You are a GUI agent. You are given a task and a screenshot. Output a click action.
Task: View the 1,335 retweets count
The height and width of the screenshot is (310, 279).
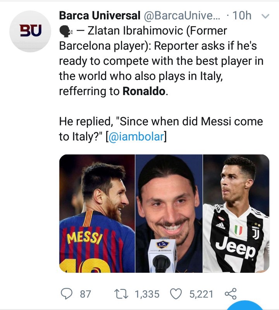147,294
